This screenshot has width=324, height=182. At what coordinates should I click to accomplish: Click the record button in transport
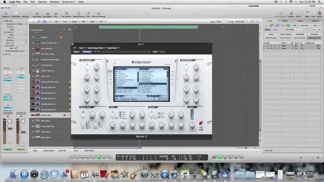109,157
